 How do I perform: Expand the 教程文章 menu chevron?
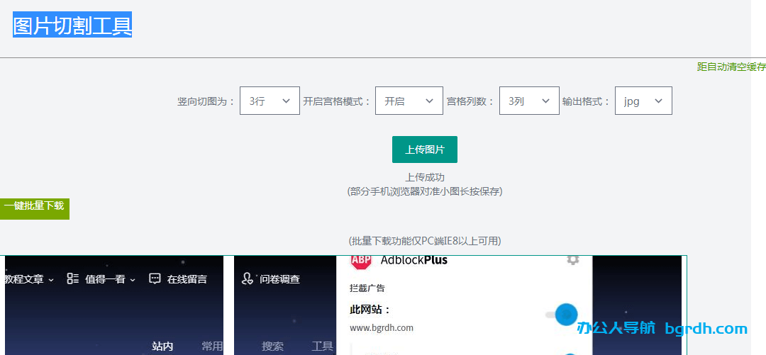[x=51, y=280]
